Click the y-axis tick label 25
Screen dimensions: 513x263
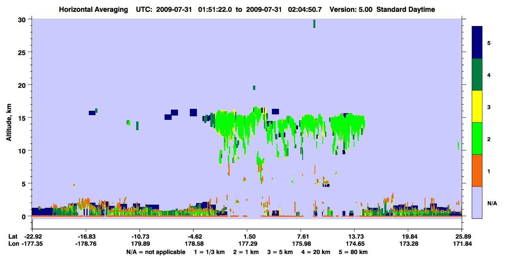[22, 52]
